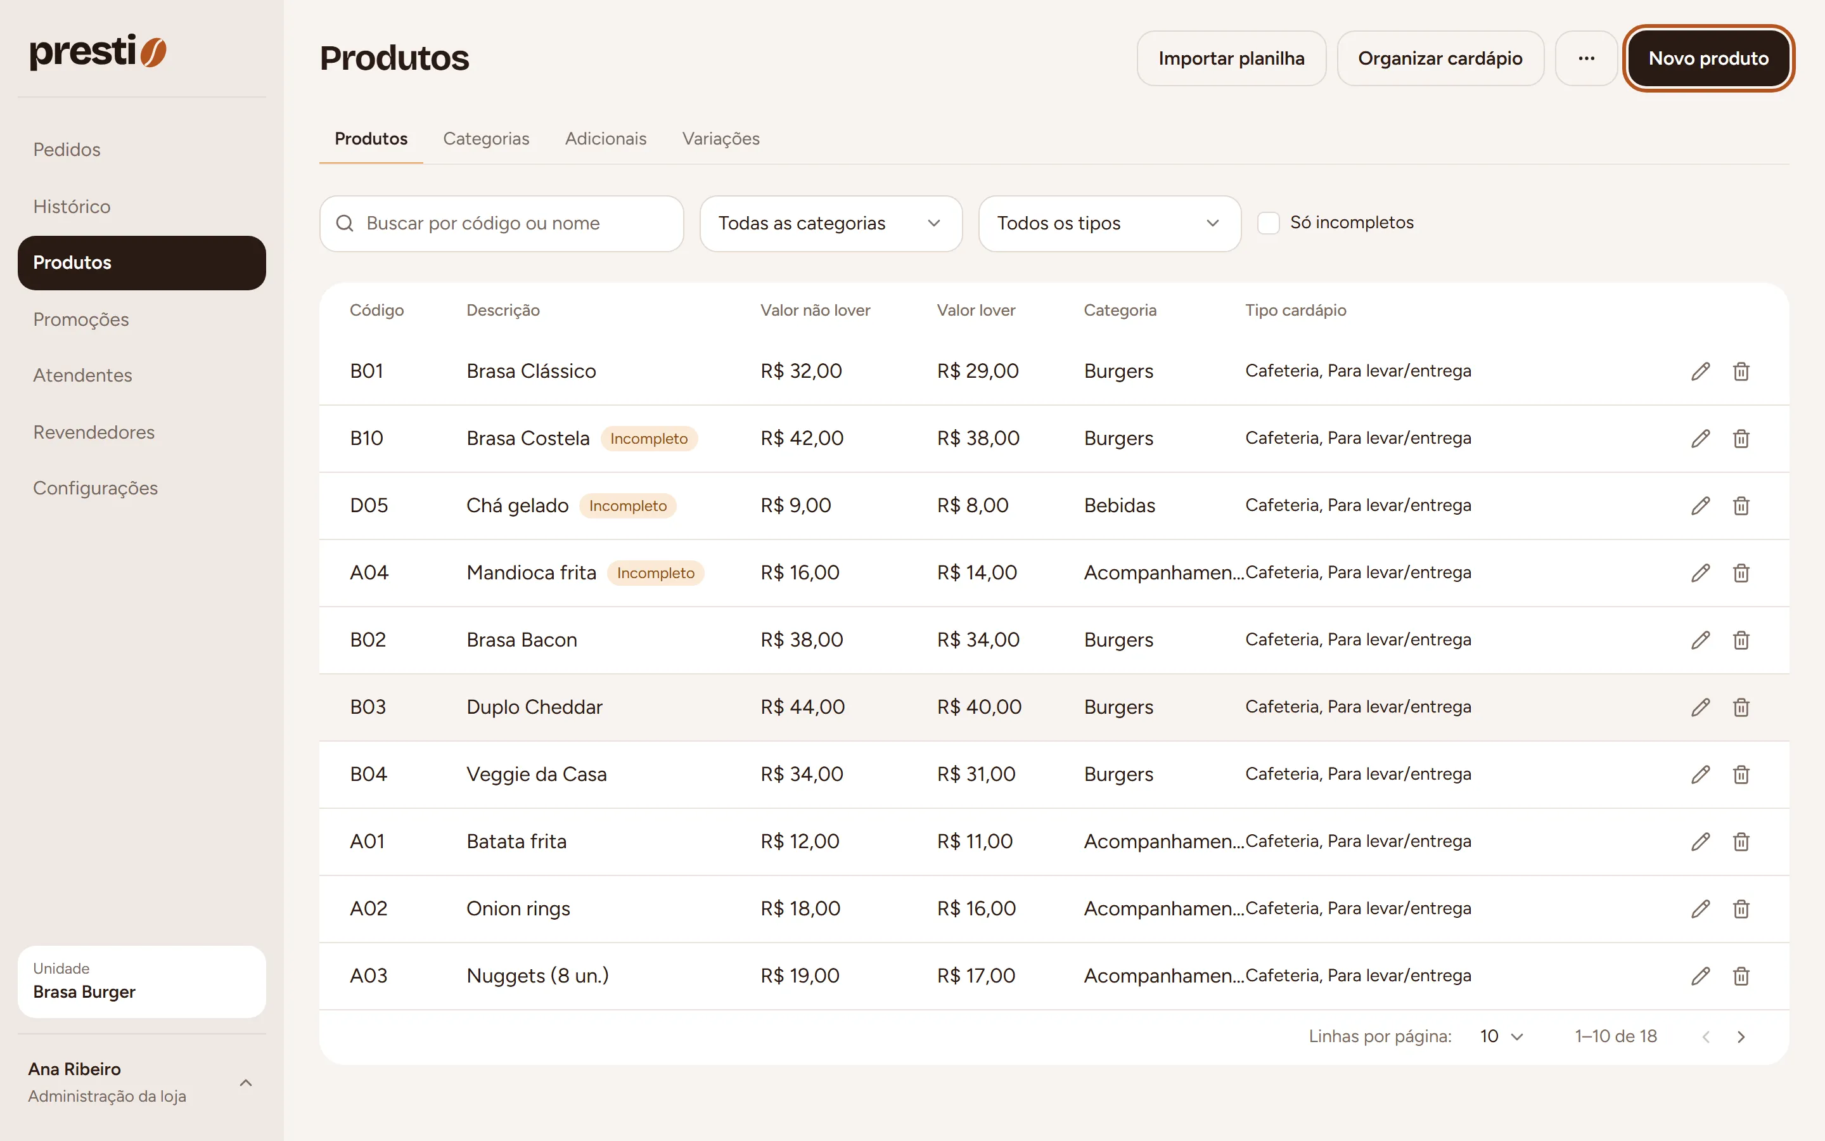Open Atendentes section

pos(142,375)
